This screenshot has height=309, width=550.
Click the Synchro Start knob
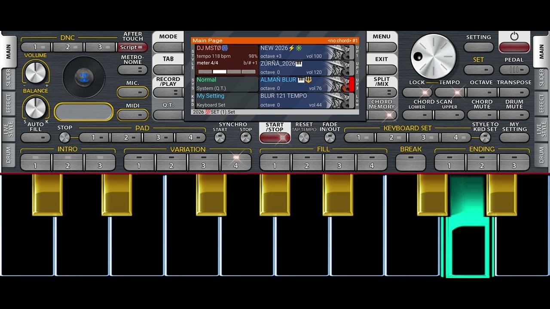[x=220, y=137]
